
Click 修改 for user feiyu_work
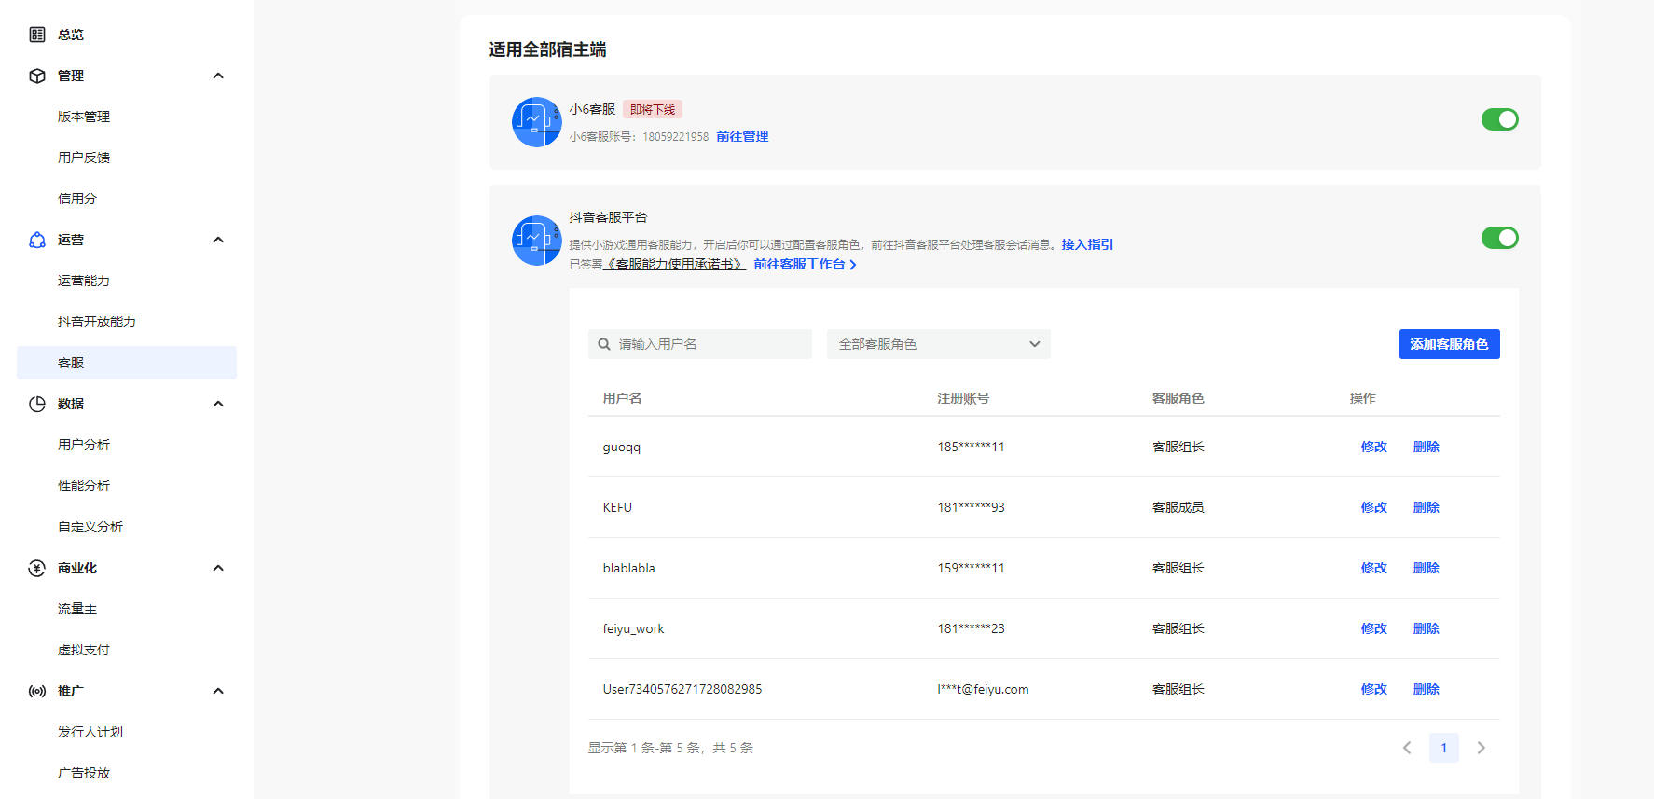pos(1374,628)
